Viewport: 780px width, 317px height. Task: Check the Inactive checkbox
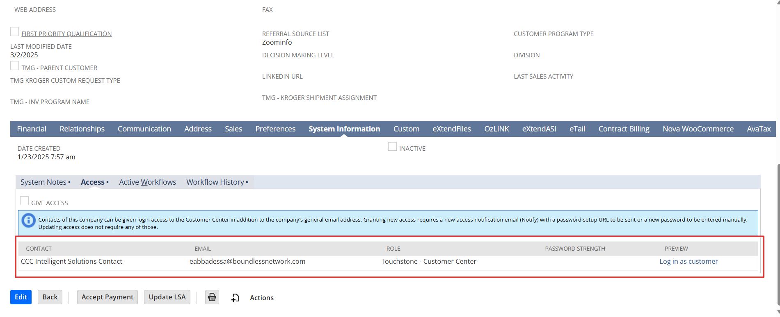(392, 147)
